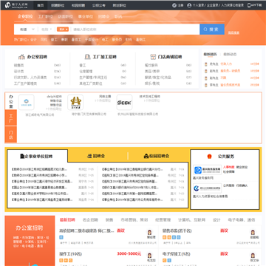Select the 工厂职位 search tab
Image resolution: width=266 pixels, height=266 pixels.
click(45, 16)
